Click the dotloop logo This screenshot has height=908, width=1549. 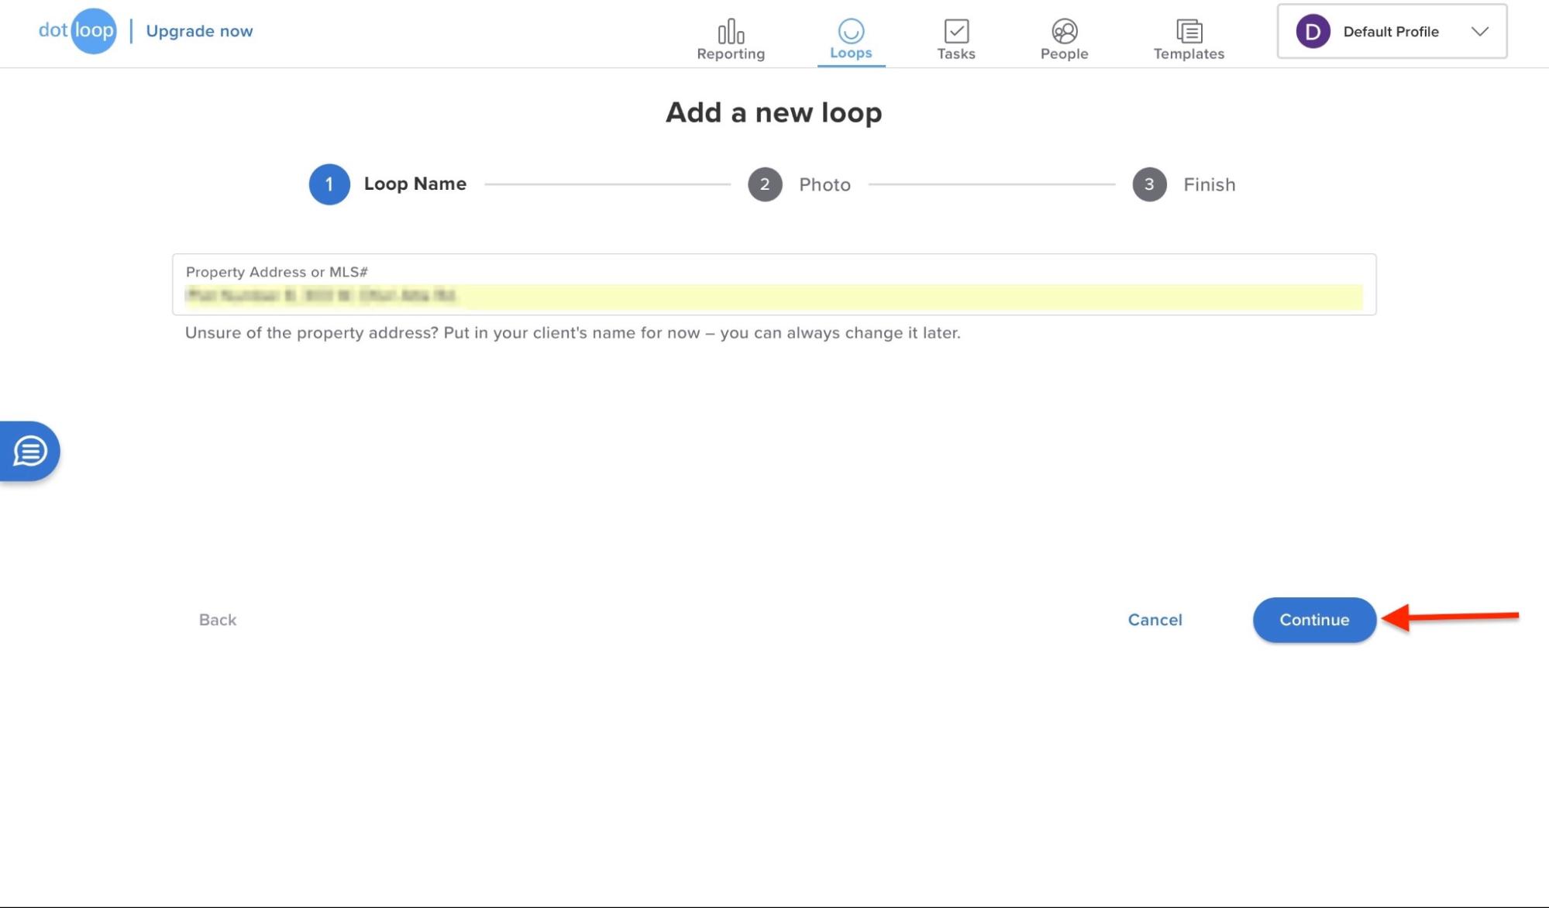point(77,31)
